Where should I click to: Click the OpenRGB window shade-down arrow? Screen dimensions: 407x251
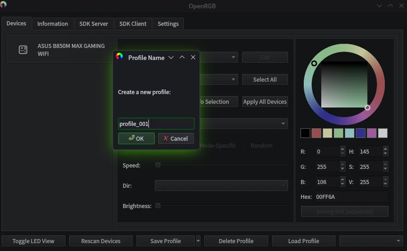tap(379, 6)
